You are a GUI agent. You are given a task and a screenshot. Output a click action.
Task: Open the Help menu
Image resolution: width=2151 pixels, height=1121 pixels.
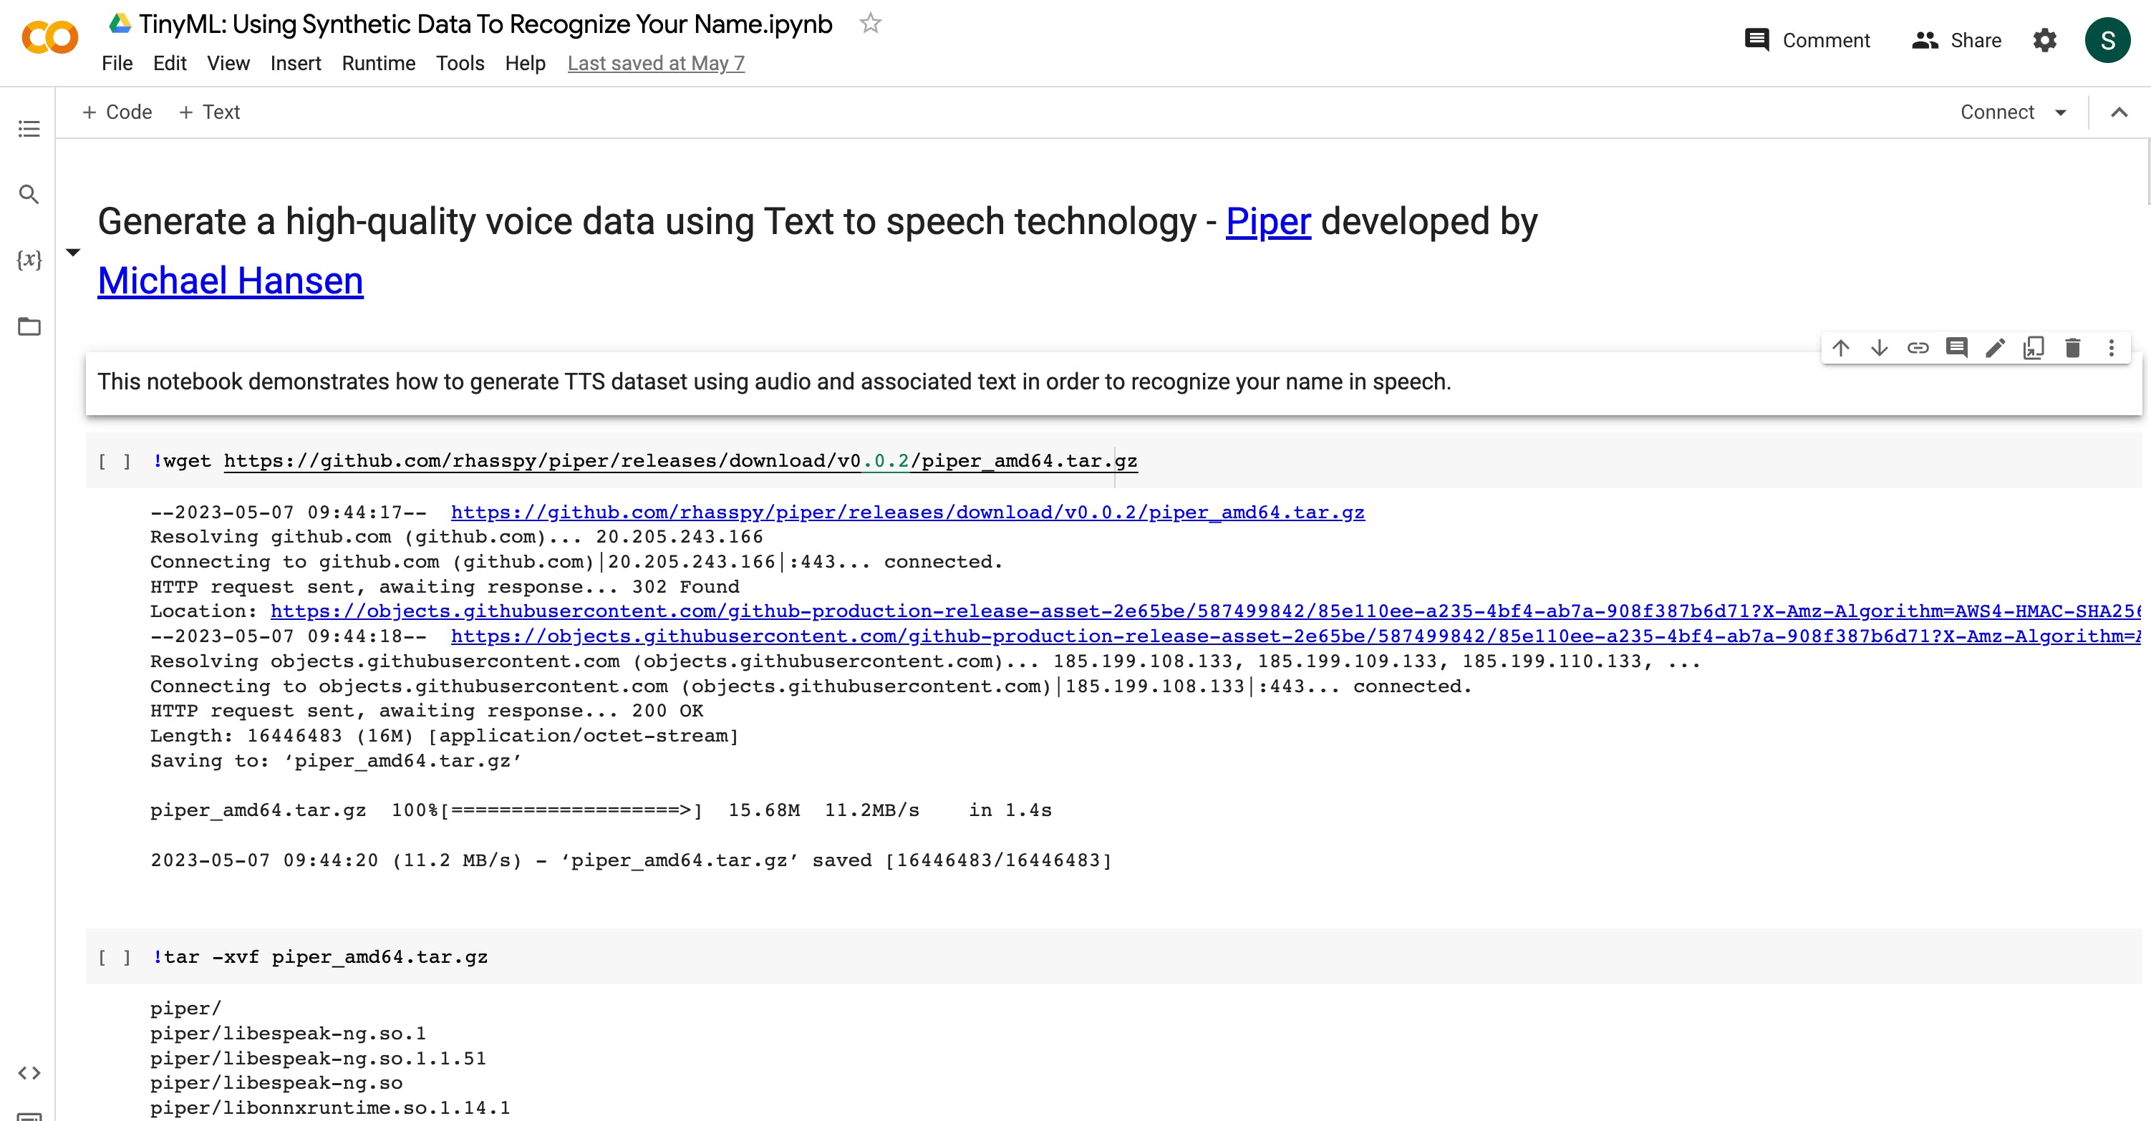[526, 64]
